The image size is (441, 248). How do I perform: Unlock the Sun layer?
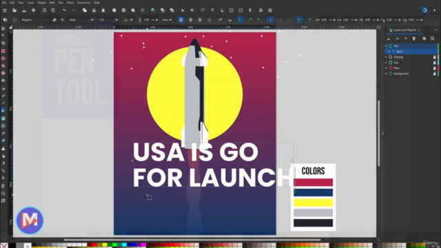tap(434, 63)
